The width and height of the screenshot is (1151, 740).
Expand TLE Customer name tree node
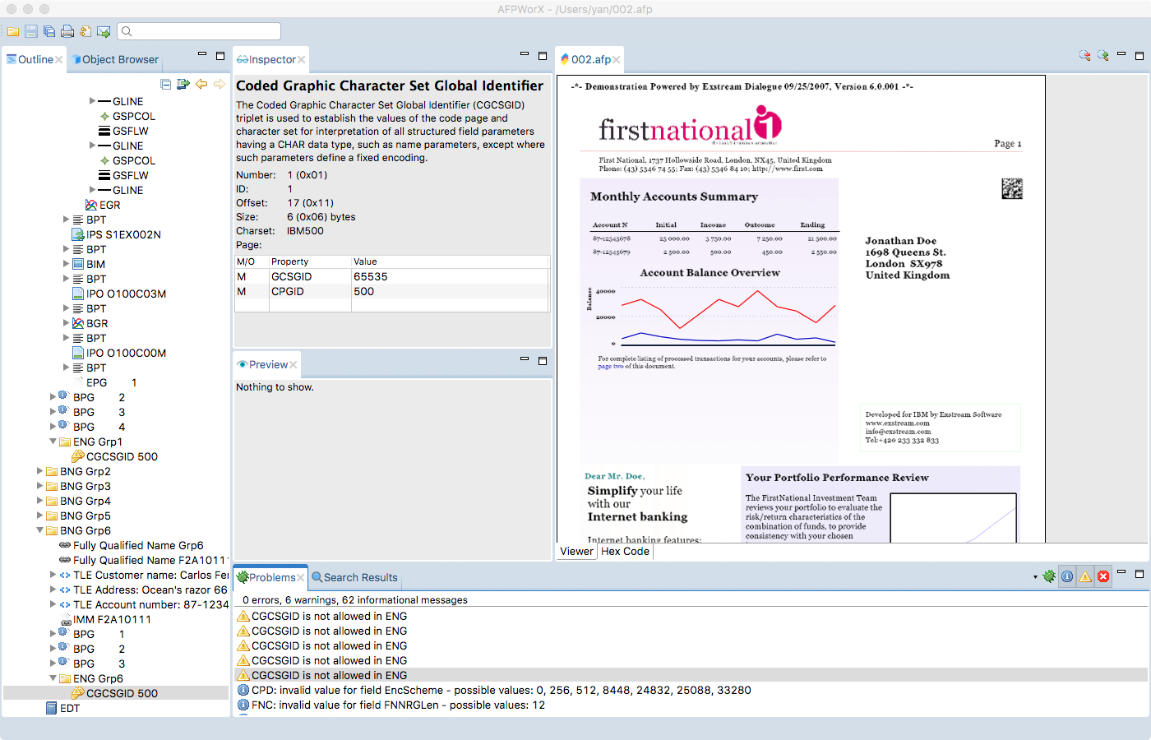[x=53, y=575]
